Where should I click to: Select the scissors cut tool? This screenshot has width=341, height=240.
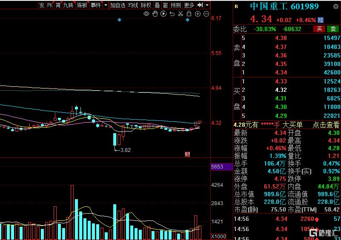181,14
